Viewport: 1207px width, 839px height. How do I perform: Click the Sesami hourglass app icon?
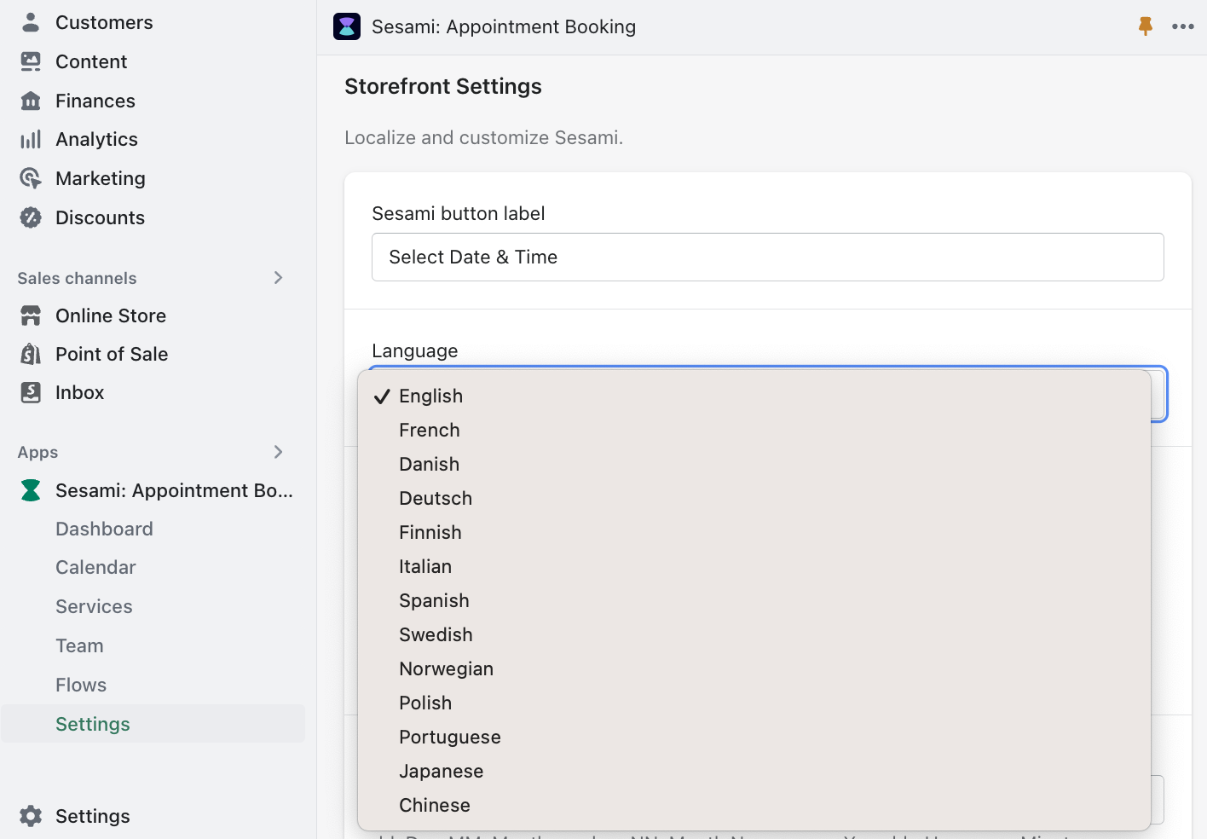tap(30, 490)
